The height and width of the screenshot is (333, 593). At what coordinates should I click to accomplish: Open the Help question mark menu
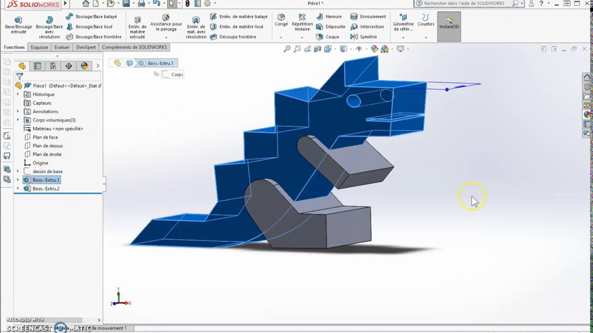pyautogui.click(x=541, y=4)
